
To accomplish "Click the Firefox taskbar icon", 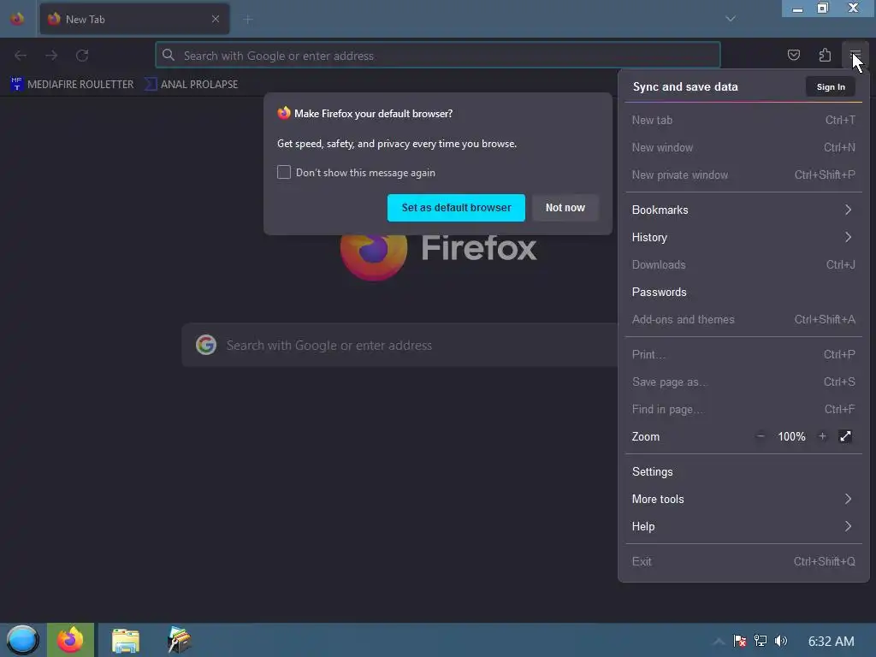I will point(70,640).
